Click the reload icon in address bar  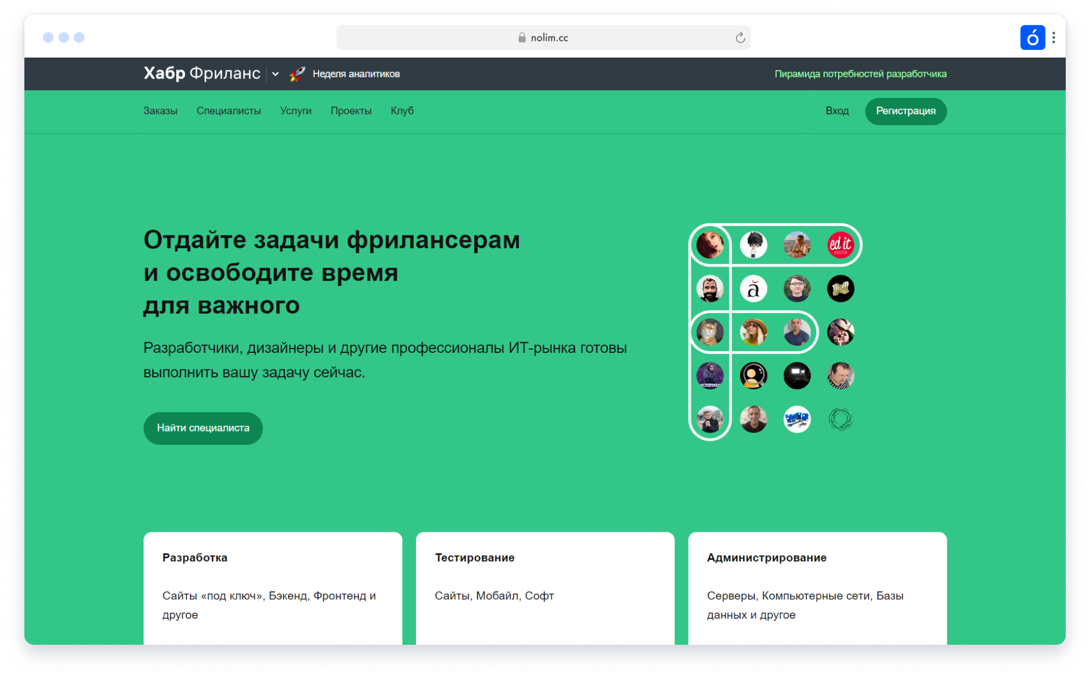pos(740,38)
